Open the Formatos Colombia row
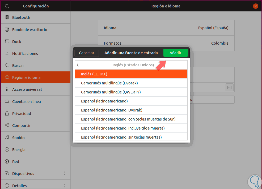The width and height of the screenshot is (262, 189). pyautogui.click(x=166, y=43)
